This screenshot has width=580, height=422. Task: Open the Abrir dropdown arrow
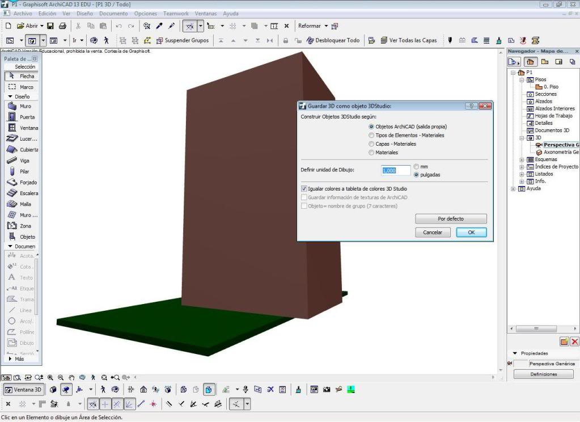(x=42, y=26)
